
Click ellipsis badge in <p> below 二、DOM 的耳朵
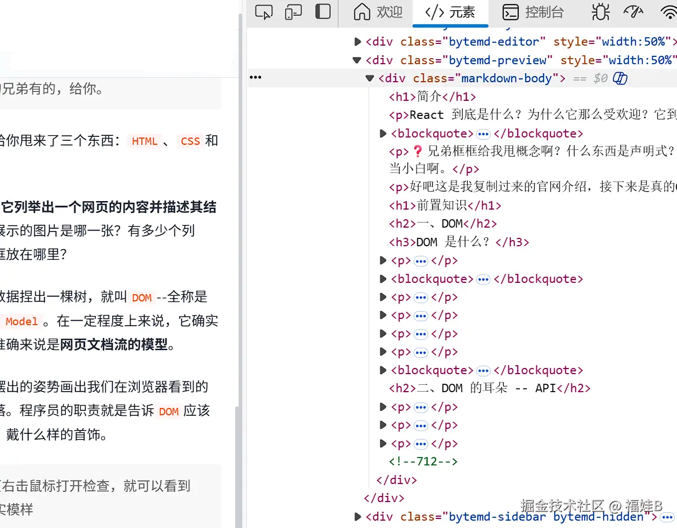point(421,407)
